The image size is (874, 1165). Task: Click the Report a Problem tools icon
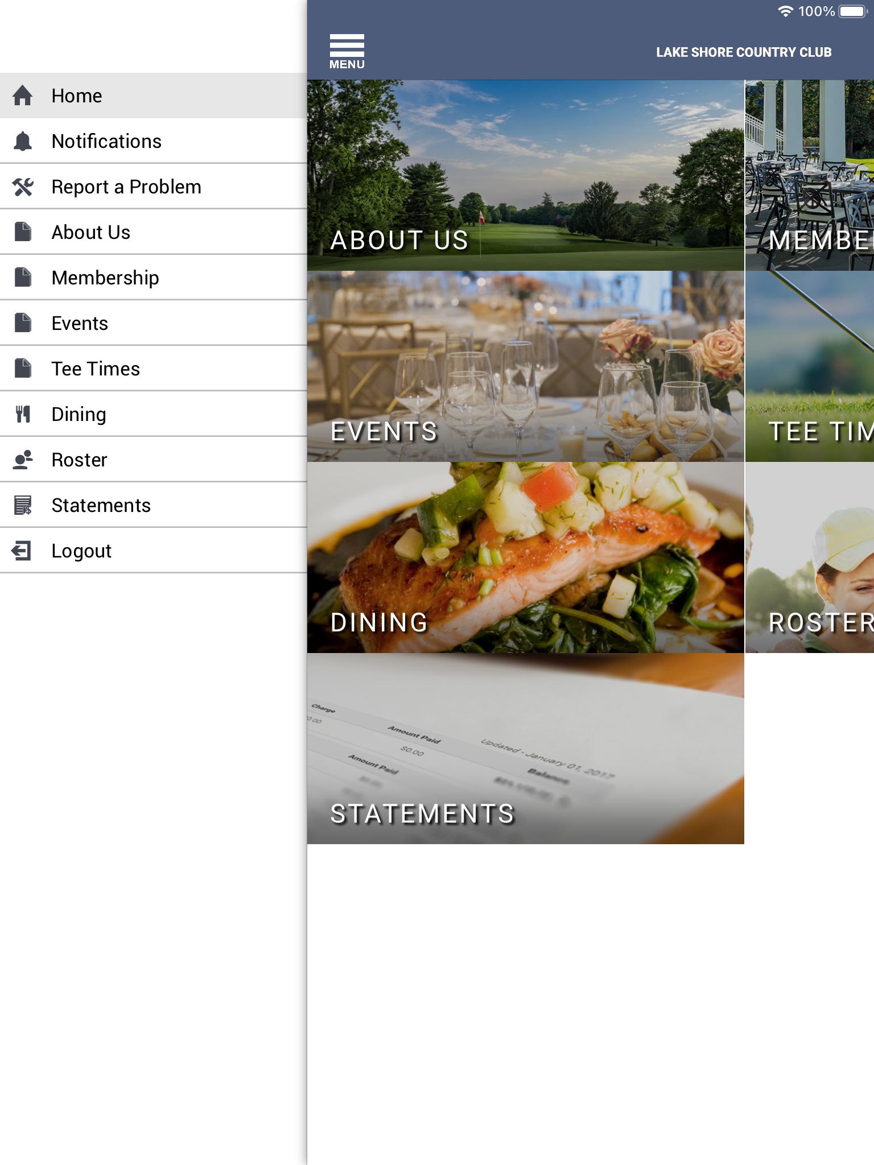pos(23,187)
